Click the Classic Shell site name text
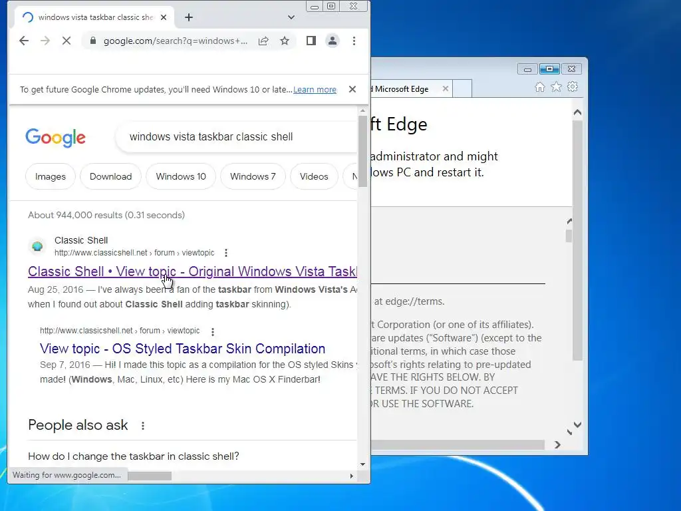Image resolution: width=681 pixels, height=511 pixels. click(81, 240)
